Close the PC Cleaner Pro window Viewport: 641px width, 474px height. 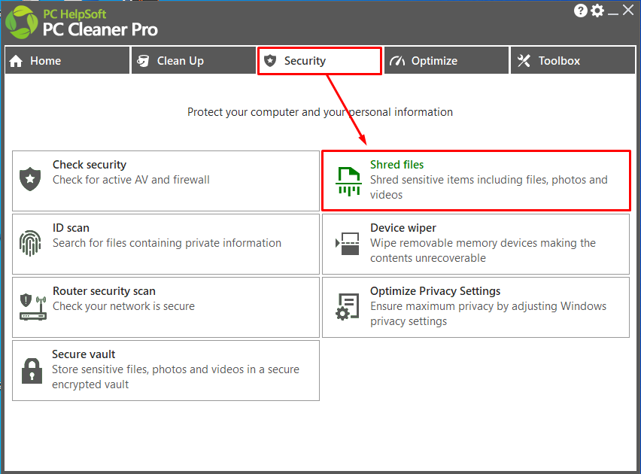coord(628,11)
